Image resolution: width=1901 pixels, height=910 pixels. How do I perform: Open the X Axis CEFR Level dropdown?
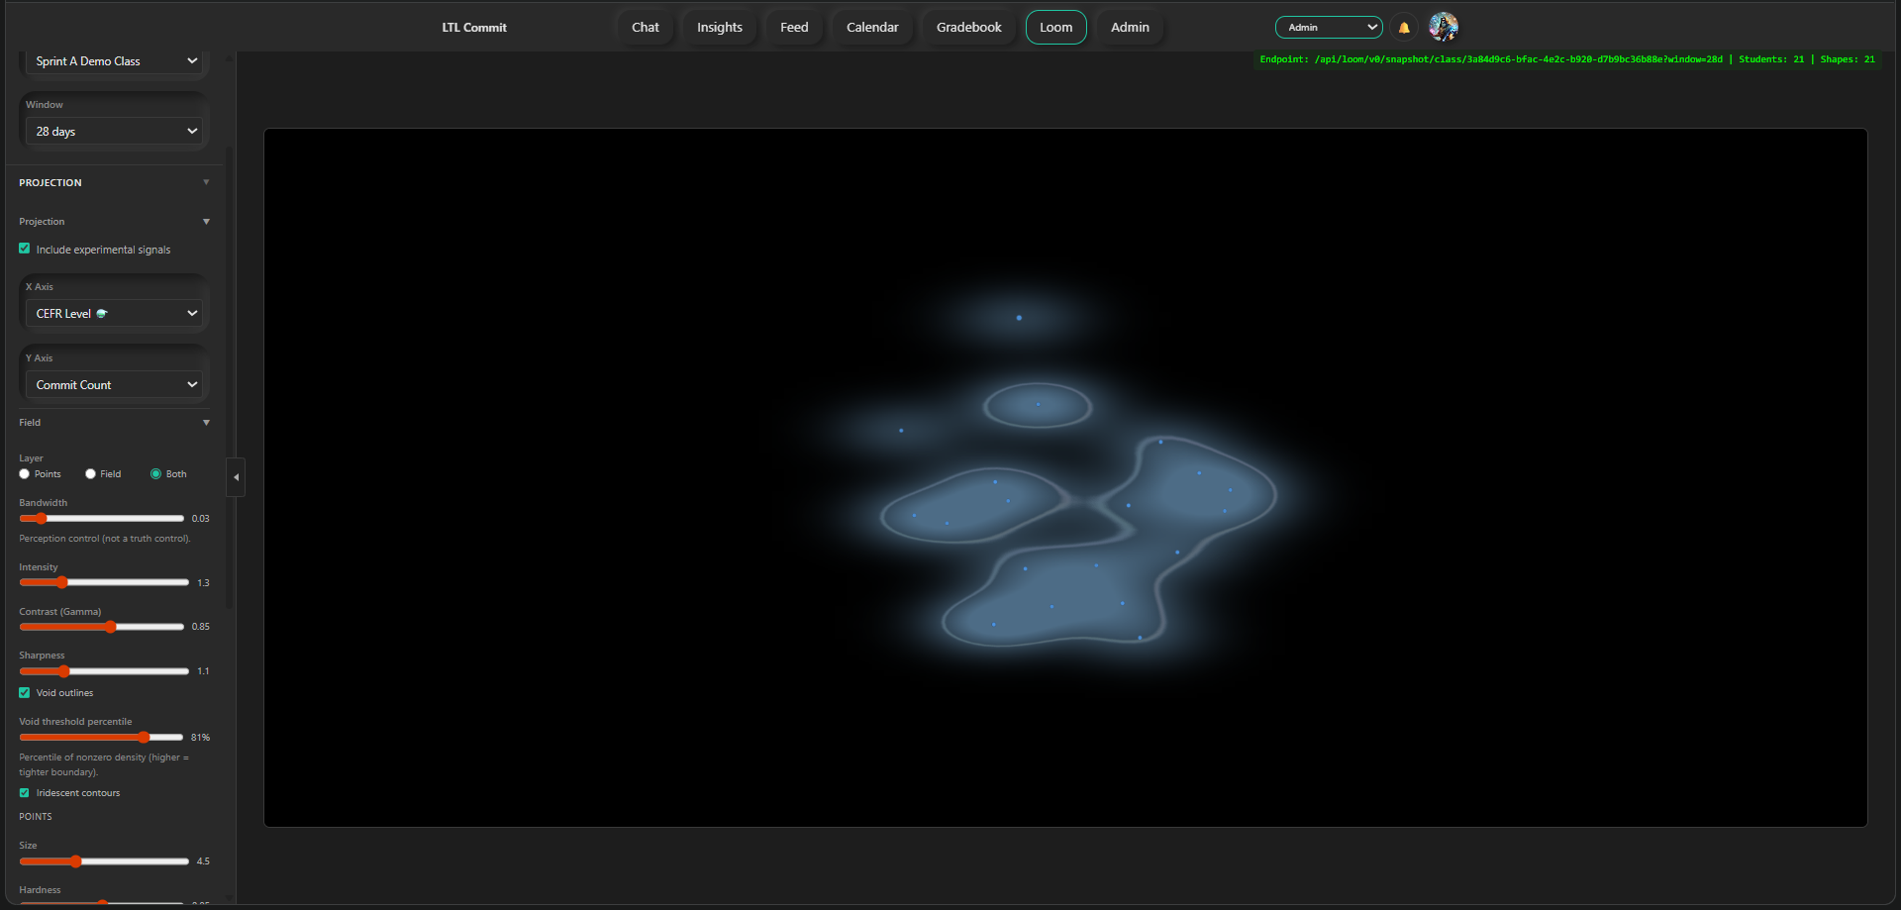tap(114, 313)
